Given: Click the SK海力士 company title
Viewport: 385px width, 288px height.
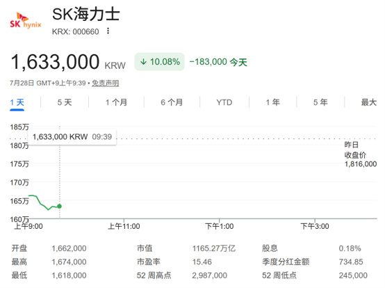Looking at the screenshot, I should pos(86,14).
